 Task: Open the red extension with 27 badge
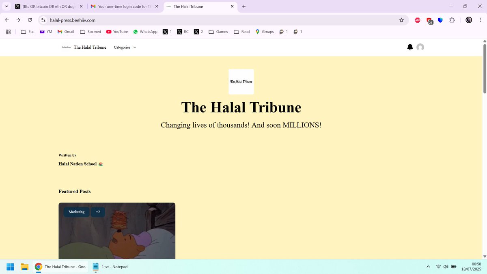429,20
